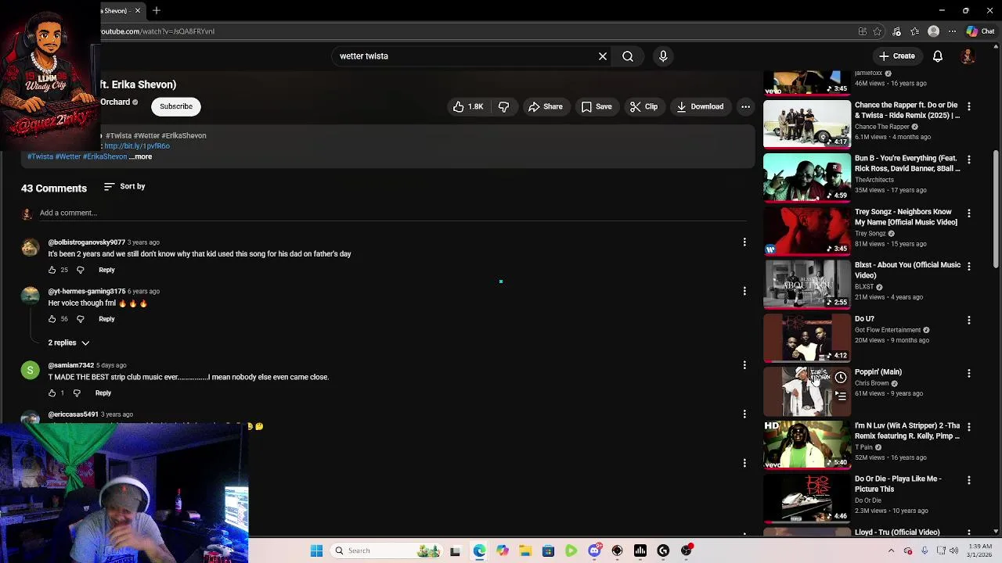Open Microsoft Edge in taskbar
Screen dimensions: 1002x563
pos(479,550)
